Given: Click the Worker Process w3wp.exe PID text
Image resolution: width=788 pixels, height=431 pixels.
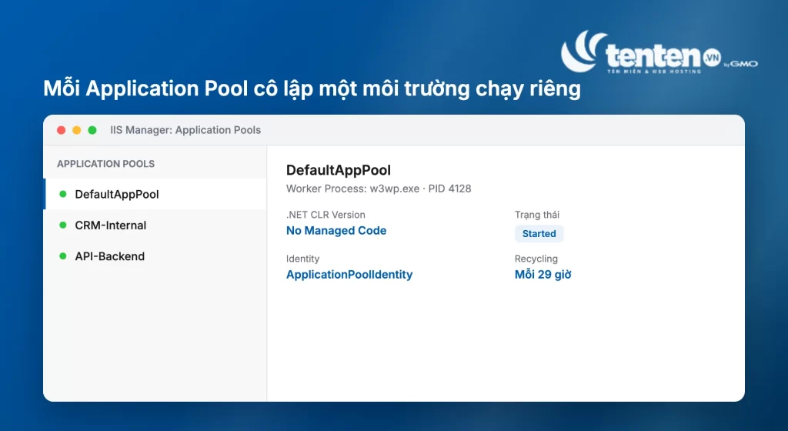Looking at the screenshot, I should [379, 189].
